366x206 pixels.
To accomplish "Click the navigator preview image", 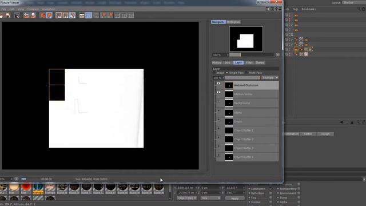I will 246,39.
